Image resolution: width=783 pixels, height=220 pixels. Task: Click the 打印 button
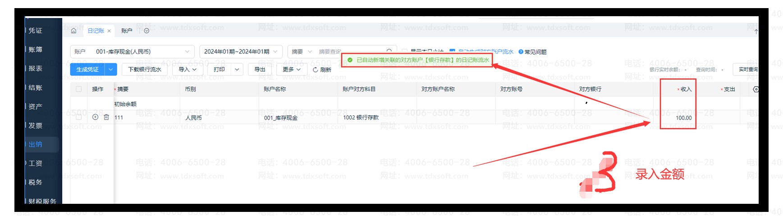click(x=220, y=69)
